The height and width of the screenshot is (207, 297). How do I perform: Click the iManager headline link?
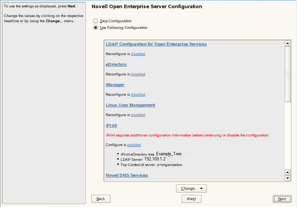115,85
